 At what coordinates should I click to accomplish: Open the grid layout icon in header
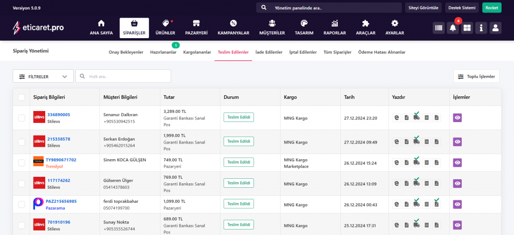point(467,28)
